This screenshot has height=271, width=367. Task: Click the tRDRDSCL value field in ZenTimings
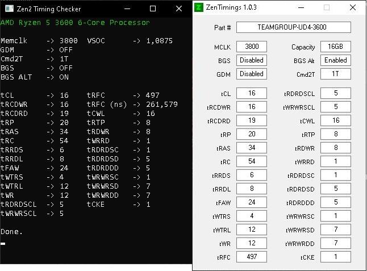(x=336, y=93)
